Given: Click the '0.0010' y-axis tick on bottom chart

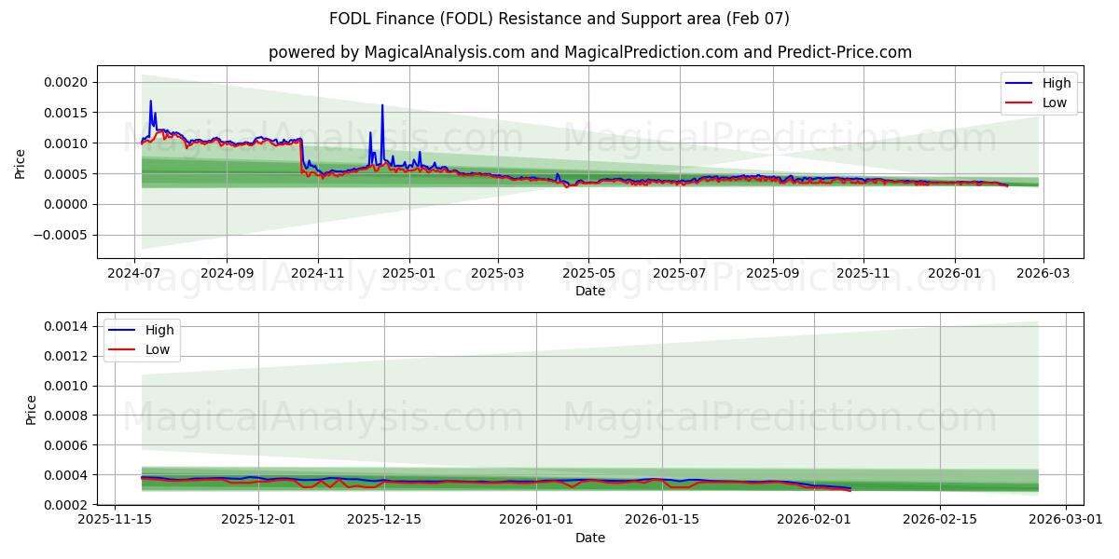Looking at the screenshot, I should point(67,386).
